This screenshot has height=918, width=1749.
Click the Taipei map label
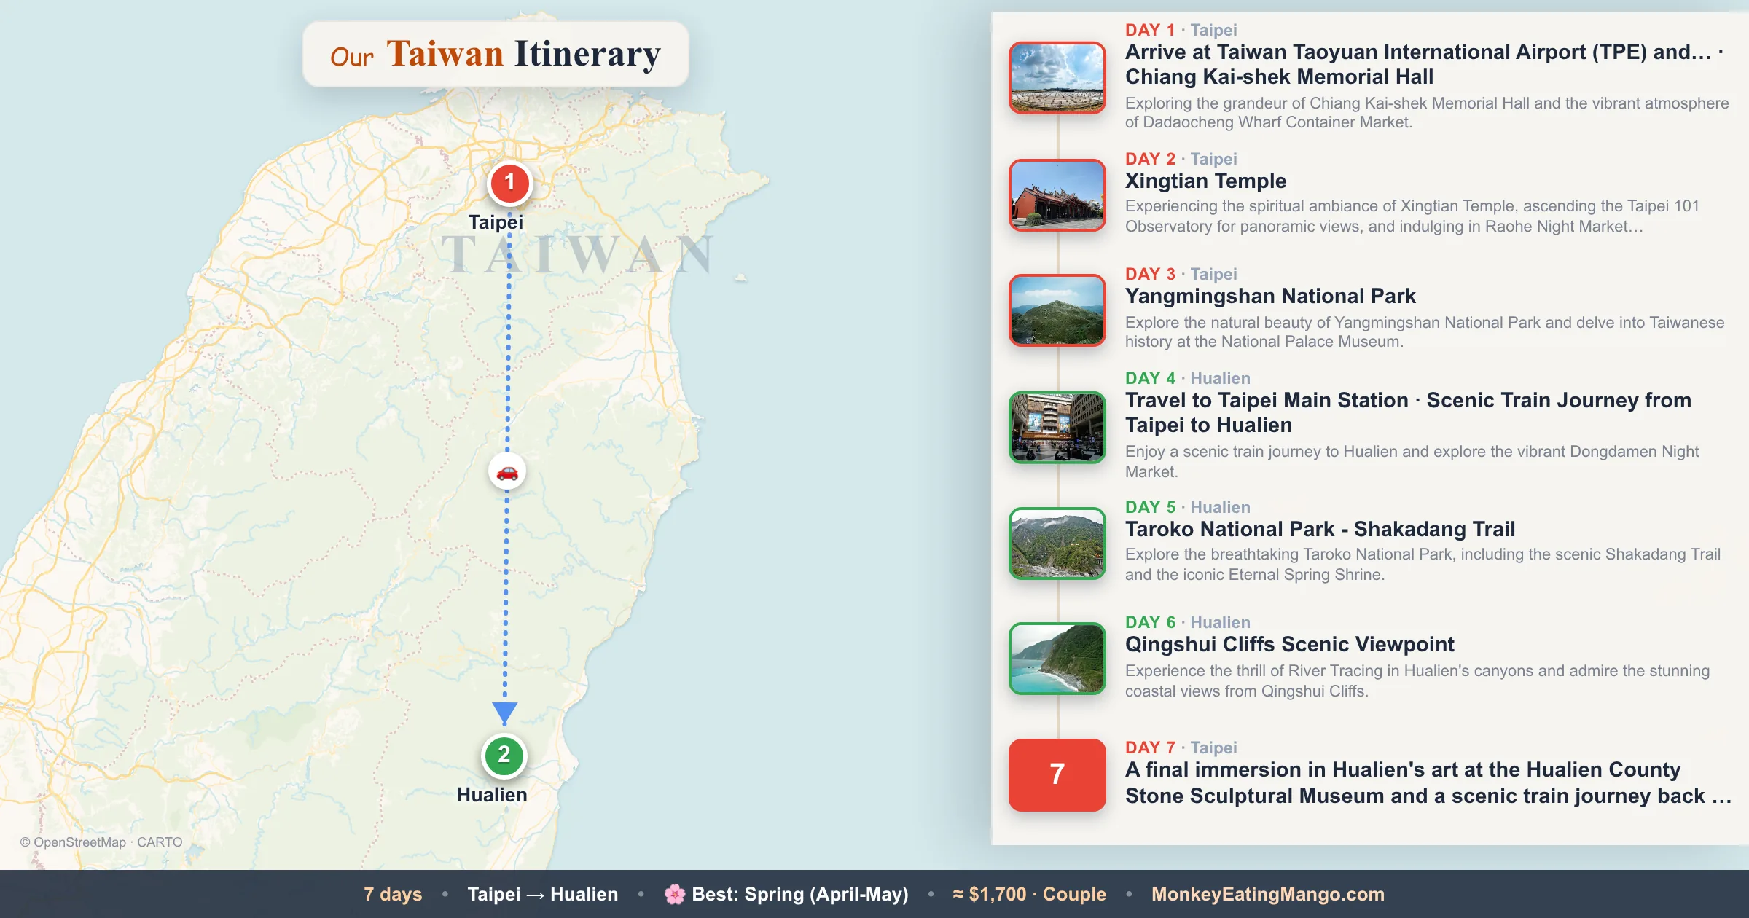pos(496,222)
